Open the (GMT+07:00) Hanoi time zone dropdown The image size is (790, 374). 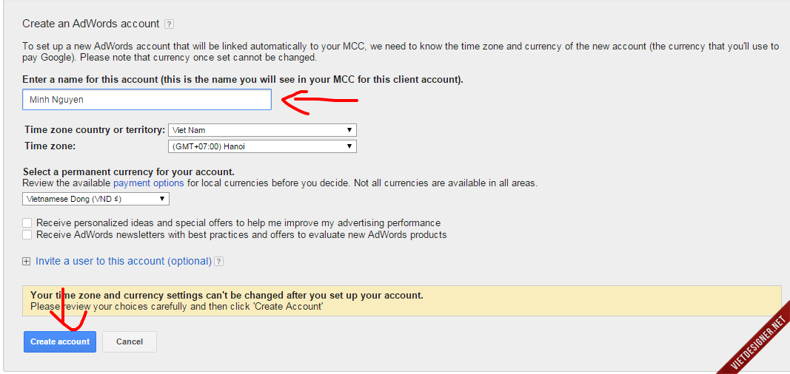pos(263,146)
